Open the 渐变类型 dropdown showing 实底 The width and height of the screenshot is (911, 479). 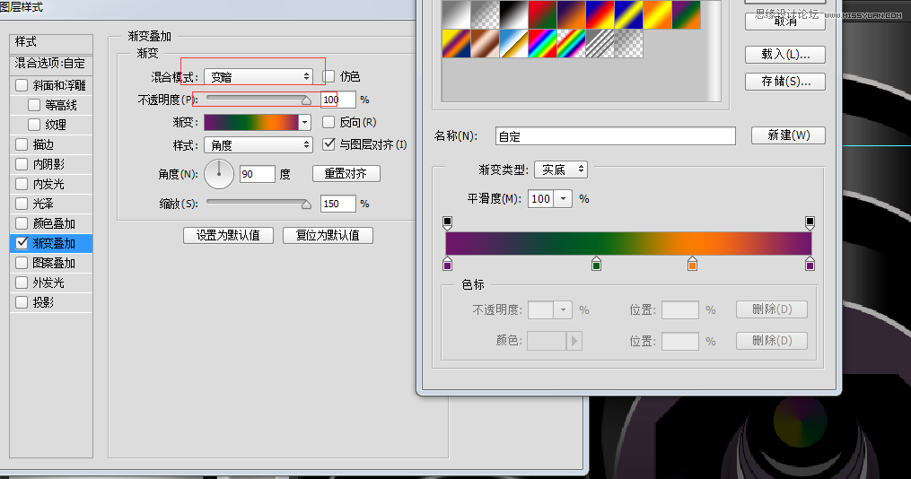point(561,170)
